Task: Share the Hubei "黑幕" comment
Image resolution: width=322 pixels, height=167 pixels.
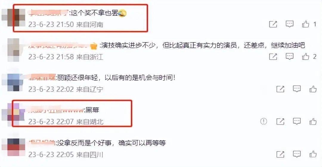Action: click(x=280, y=121)
